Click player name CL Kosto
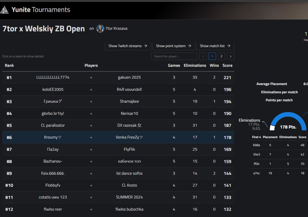This screenshot has height=217, width=308. coord(129,185)
